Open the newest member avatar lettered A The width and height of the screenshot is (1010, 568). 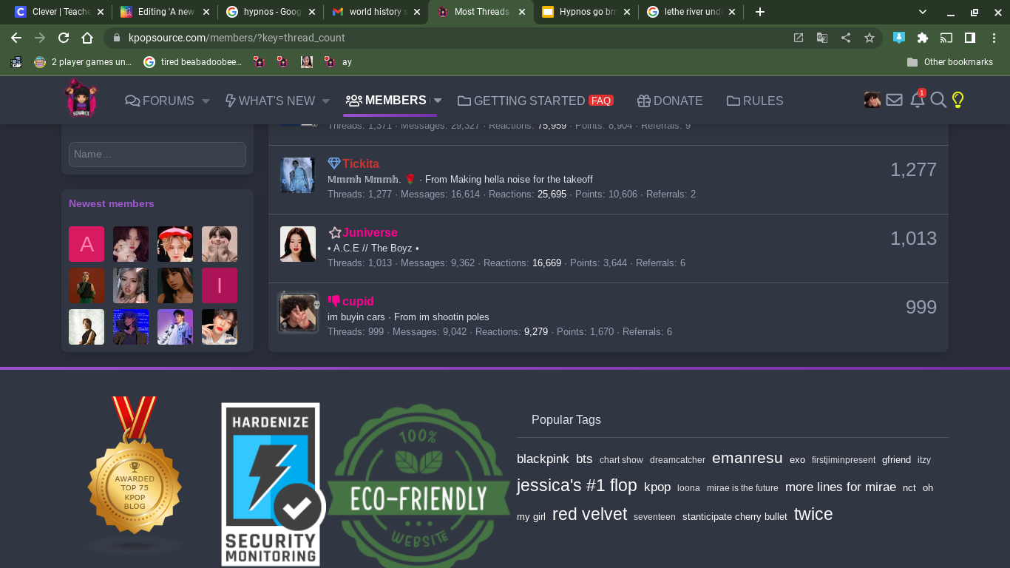(87, 244)
